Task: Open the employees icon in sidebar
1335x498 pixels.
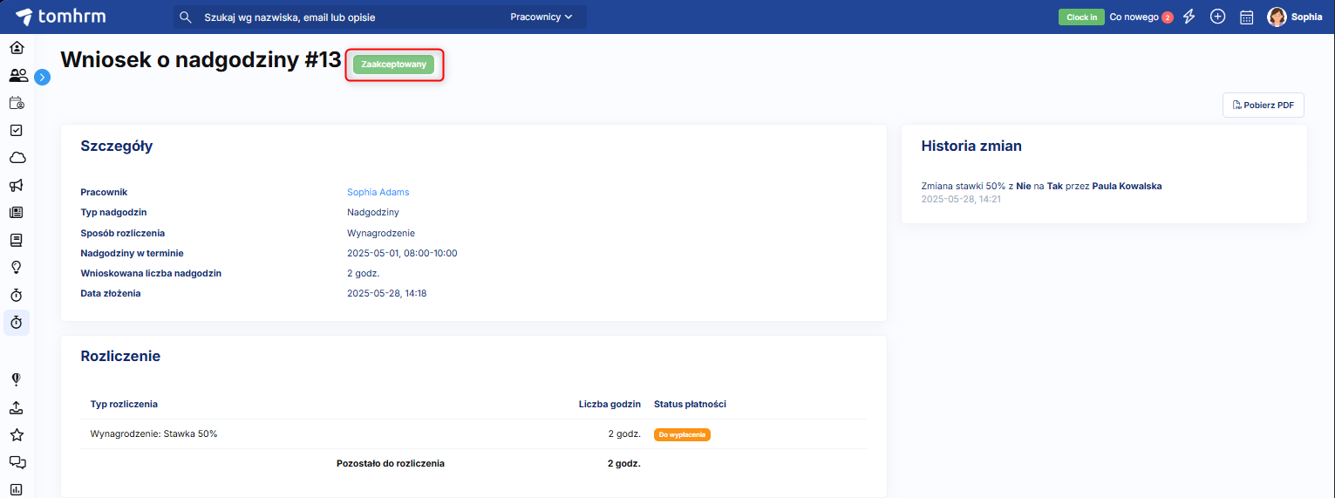Action: point(17,75)
